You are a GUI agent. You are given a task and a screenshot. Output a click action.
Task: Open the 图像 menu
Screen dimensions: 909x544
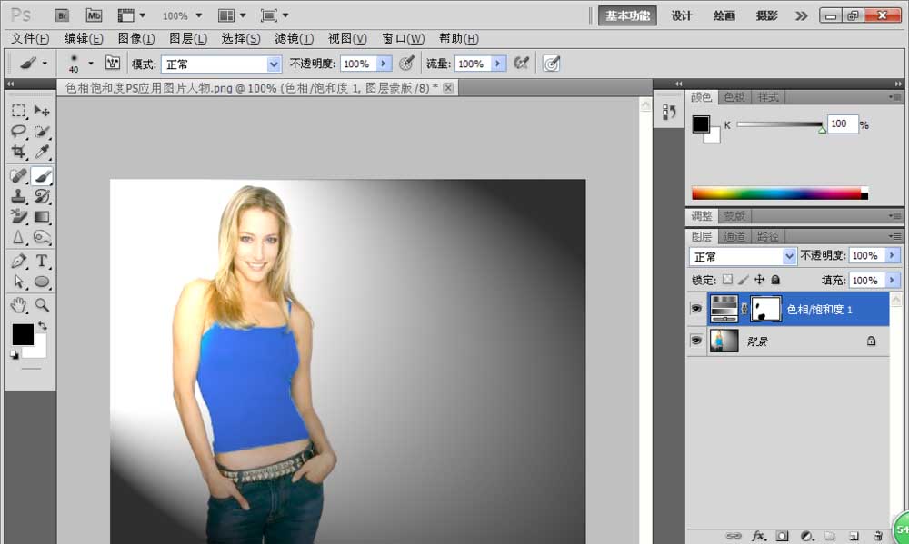tap(136, 39)
